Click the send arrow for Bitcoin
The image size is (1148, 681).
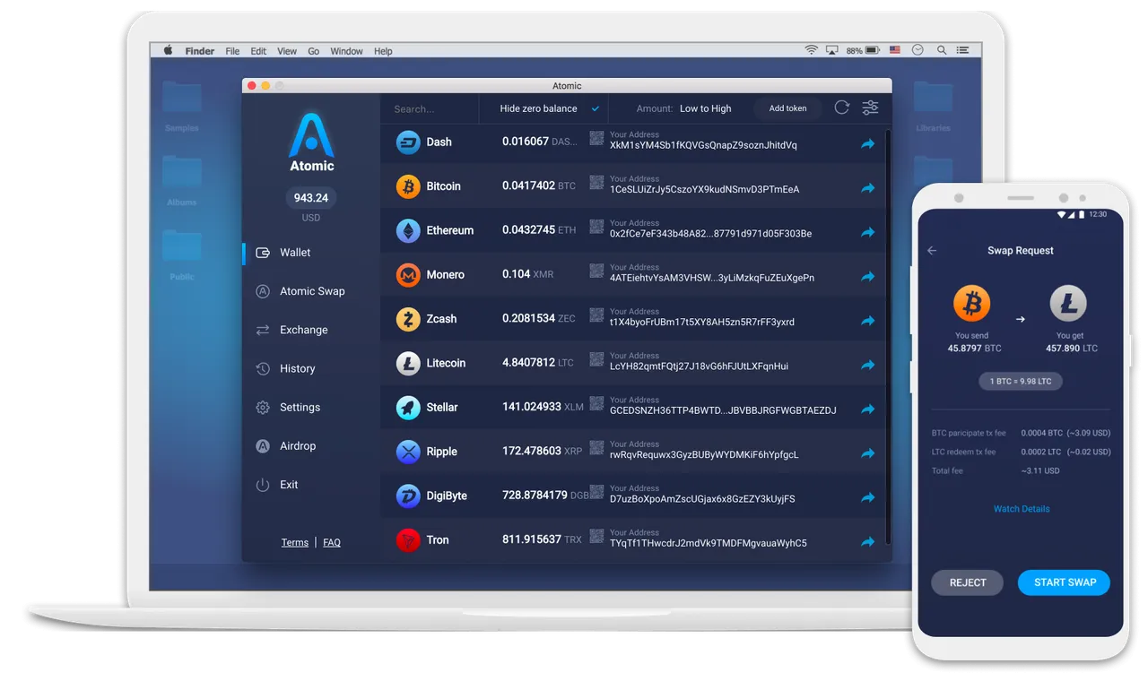[x=867, y=188]
